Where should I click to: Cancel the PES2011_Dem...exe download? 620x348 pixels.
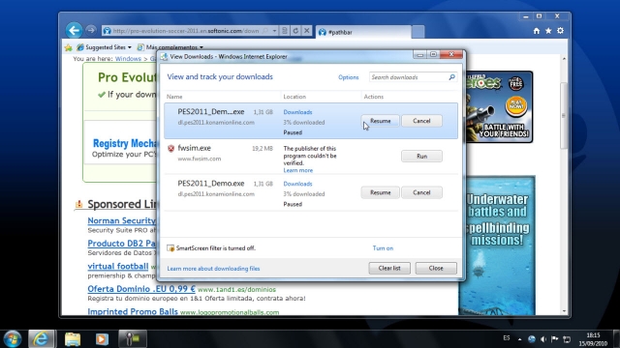pos(421,121)
